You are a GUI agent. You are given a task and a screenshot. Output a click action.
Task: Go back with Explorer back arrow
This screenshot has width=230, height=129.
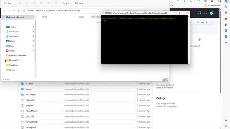4,11
